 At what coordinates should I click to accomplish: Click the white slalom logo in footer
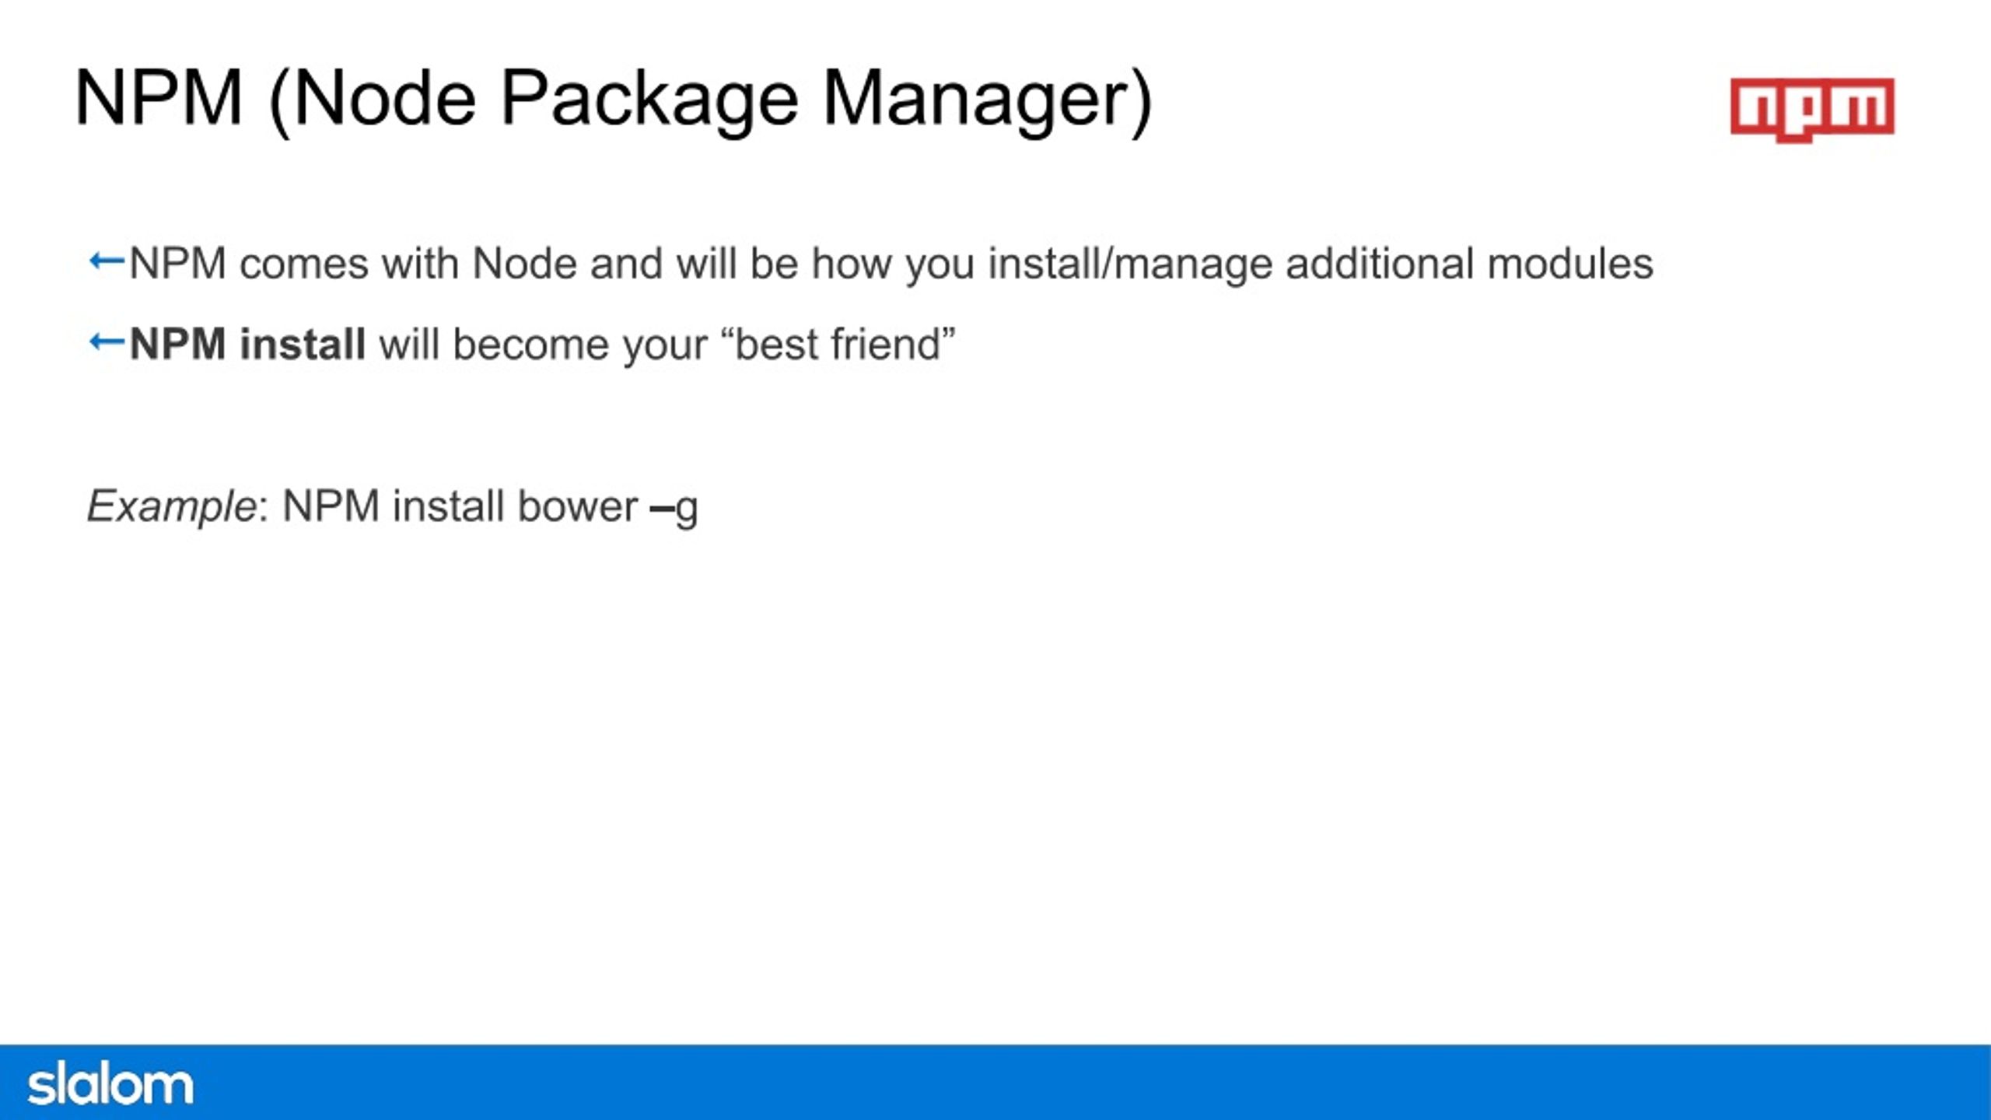[x=110, y=1083]
